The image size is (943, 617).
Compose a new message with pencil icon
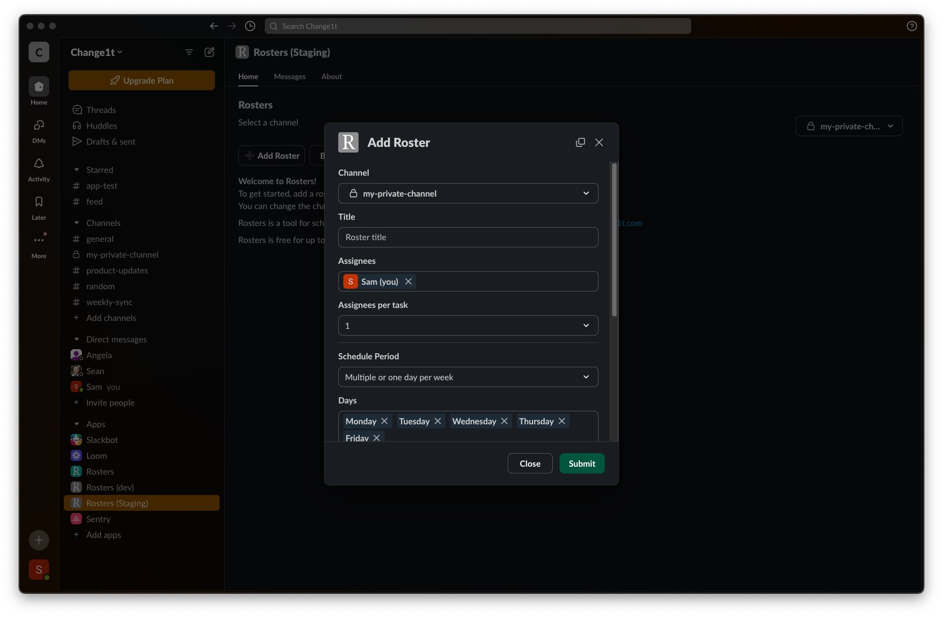coord(209,52)
